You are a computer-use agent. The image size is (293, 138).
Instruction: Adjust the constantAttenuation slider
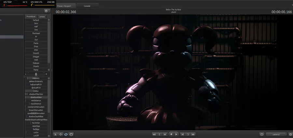36,107
